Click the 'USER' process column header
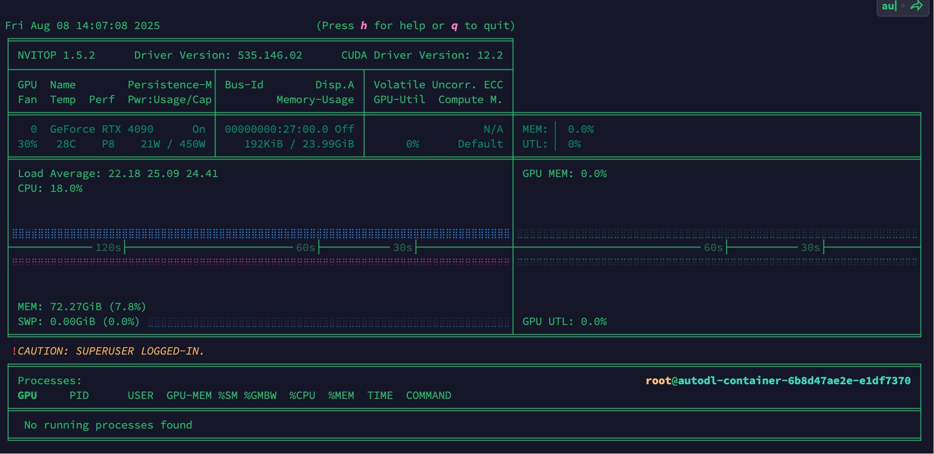 (141, 396)
